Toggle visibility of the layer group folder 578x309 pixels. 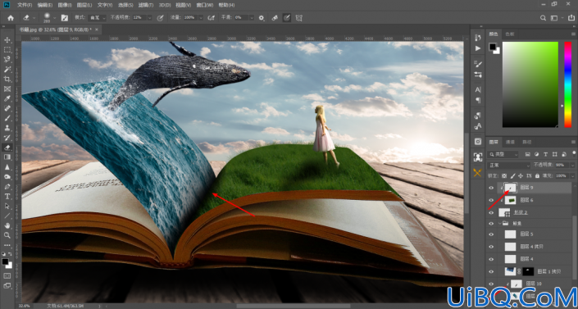(x=491, y=224)
